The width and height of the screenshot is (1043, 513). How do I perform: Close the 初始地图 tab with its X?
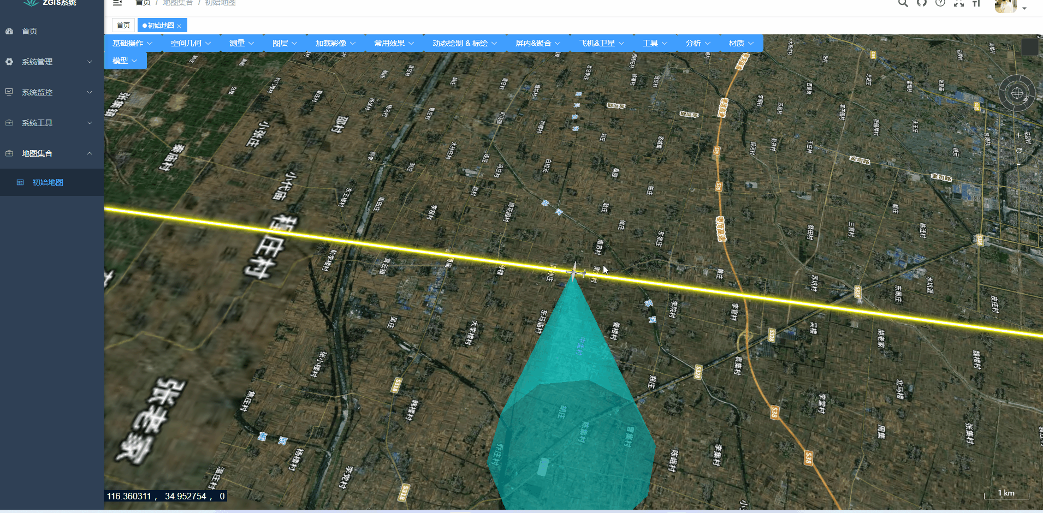(179, 26)
